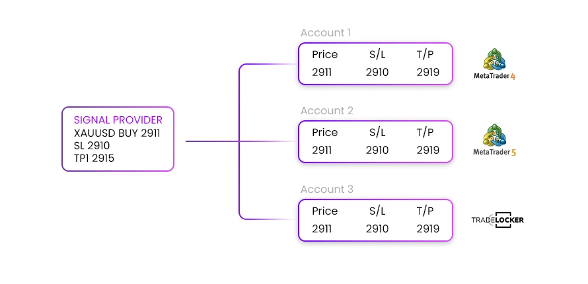Click the "TP1 2915" signal provider line
Image resolution: width=588 pixels, height=284 pixels.
click(x=95, y=158)
